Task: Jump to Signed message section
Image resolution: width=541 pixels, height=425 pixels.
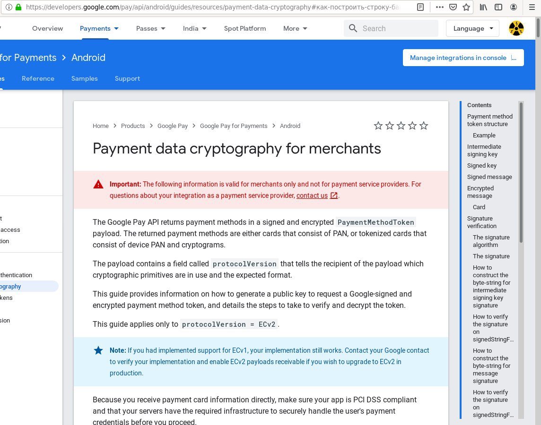Action: 489,177
